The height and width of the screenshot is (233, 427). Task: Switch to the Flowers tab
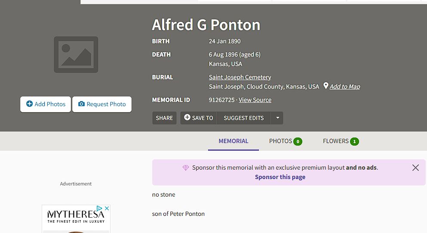coord(341,141)
